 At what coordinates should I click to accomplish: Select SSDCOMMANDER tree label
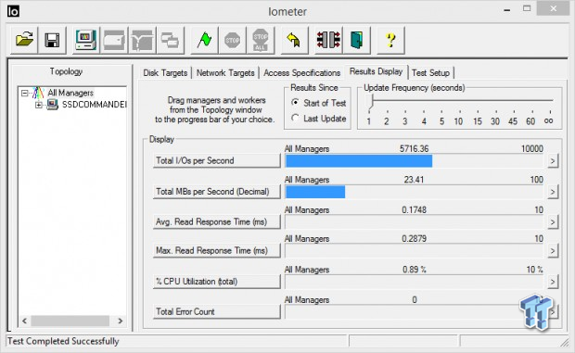(x=95, y=105)
